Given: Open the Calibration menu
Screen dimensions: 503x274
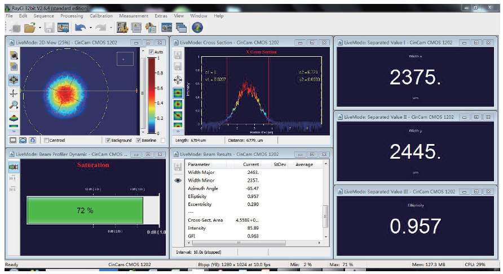Looking at the screenshot, I should (101, 16).
